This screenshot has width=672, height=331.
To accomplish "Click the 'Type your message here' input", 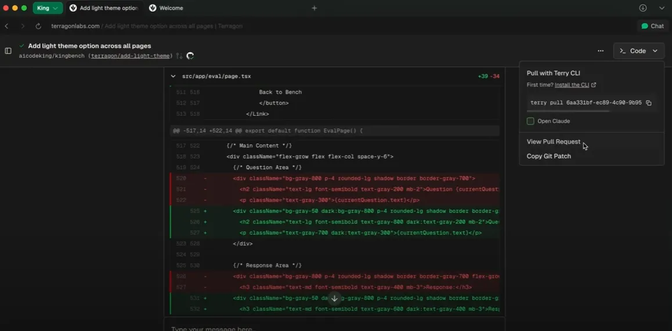I will coord(334,328).
